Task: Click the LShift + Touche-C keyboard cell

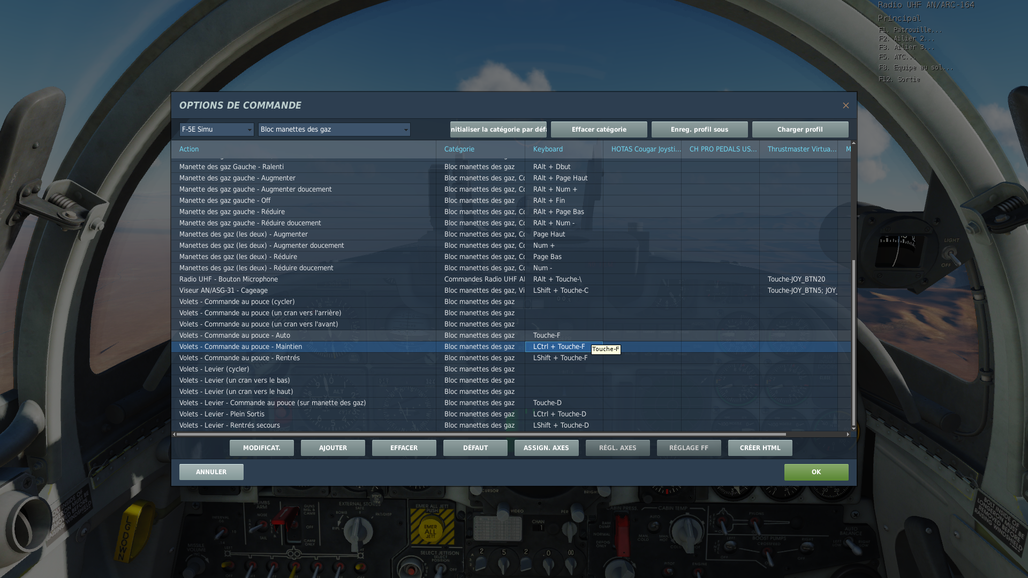Action: (564, 291)
